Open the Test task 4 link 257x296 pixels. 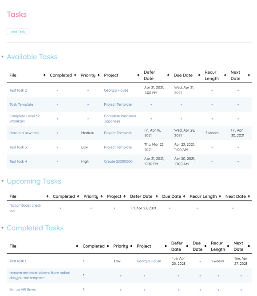[18, 161]
